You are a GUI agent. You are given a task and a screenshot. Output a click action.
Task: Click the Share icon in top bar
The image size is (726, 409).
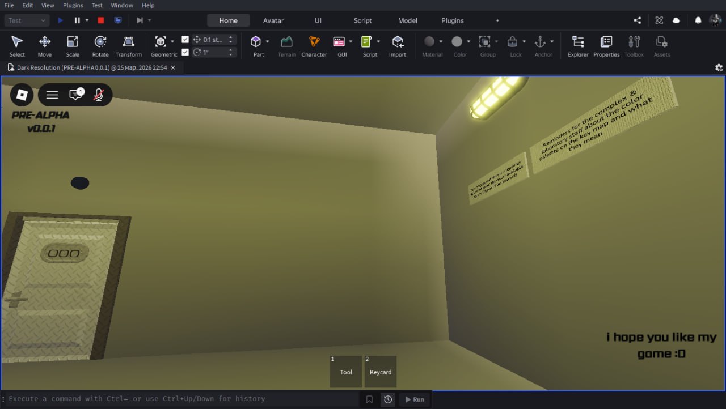pyautogui.click(x=638, y=20)
